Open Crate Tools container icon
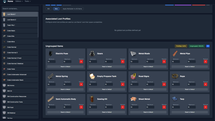 click(x=4, y=69)
